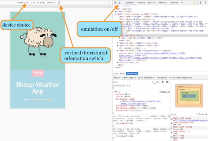The height and width of the screenshot is (141, 208).
Task: Open the Ali Sisk link in page
Action: pyautogui.click(x=49, y=99)
